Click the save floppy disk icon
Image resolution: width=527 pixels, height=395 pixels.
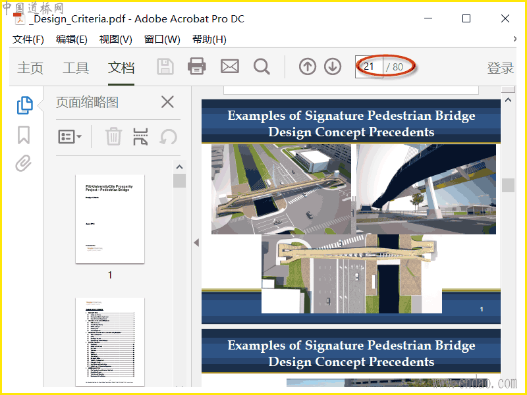coord(165,66)
